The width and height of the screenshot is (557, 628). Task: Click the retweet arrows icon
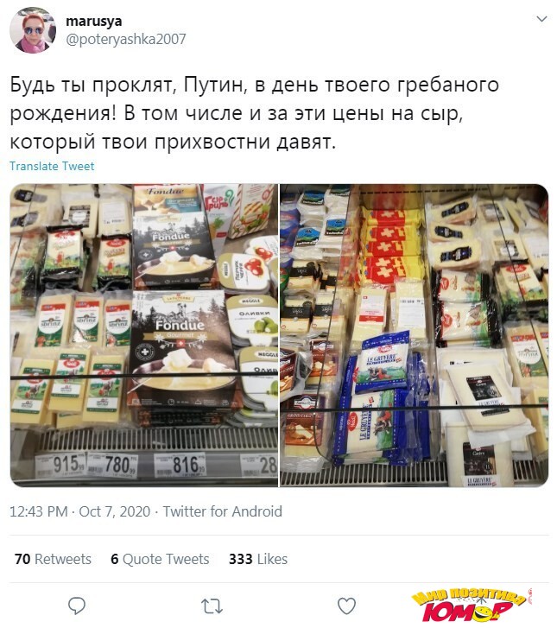click(x=212, y=606)
